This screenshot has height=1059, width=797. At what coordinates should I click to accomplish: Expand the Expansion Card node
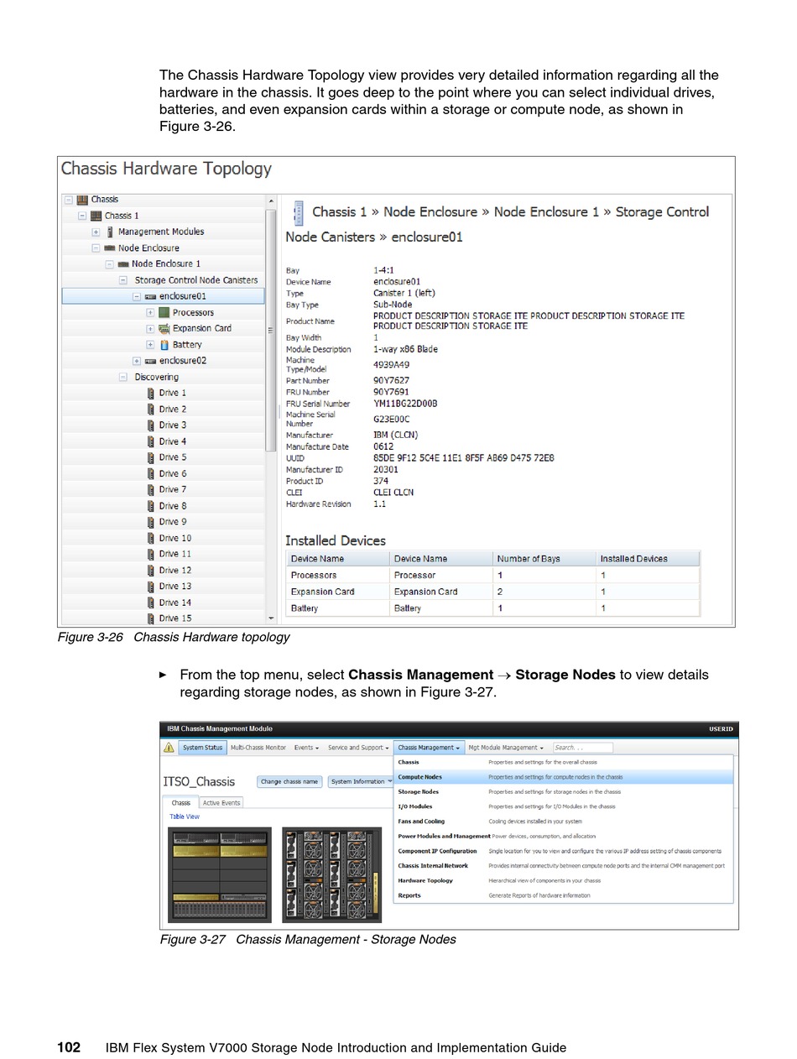(150, 329)
